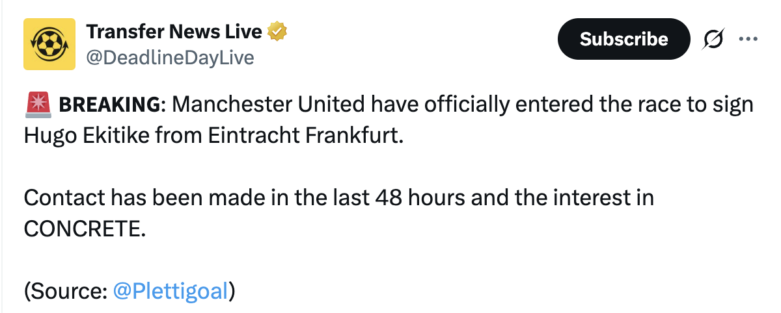This screenshot has height=313, width=781.
Task: Click the Transfer News Live display name
Action: coord(174,30)
